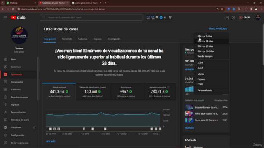
Task: Open the send feedback icon in header
Action: pyautogui.click(x=227, y=17)
